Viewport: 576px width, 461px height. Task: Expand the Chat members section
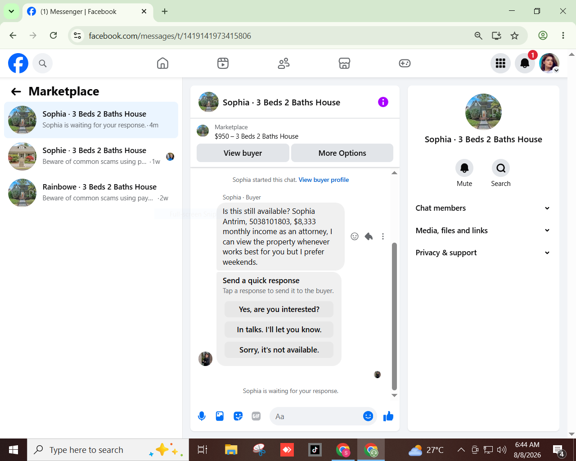483,208
